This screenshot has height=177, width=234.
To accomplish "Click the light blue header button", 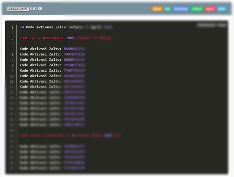I will pyautogui.click(x=222, y=9).
